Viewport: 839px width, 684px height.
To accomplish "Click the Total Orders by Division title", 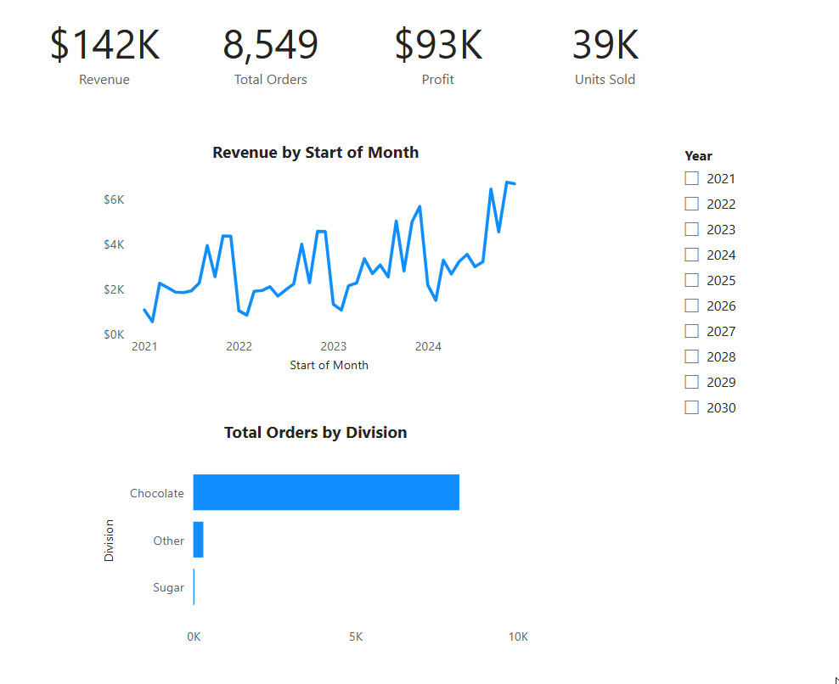I will coord(316,432).
